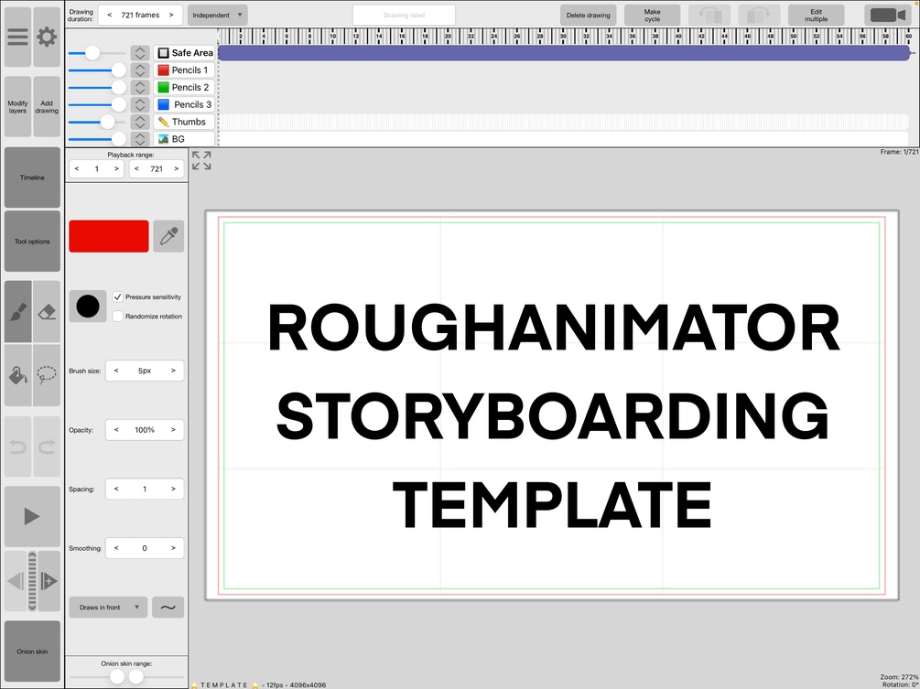Pick color with the eyedropper tool
Image resolution: width=920 pixels, height=689 pixels.
click(x=169, y=236)
